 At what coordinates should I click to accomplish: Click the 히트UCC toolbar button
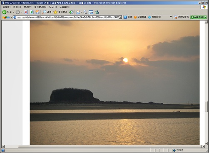coord(154,17)
